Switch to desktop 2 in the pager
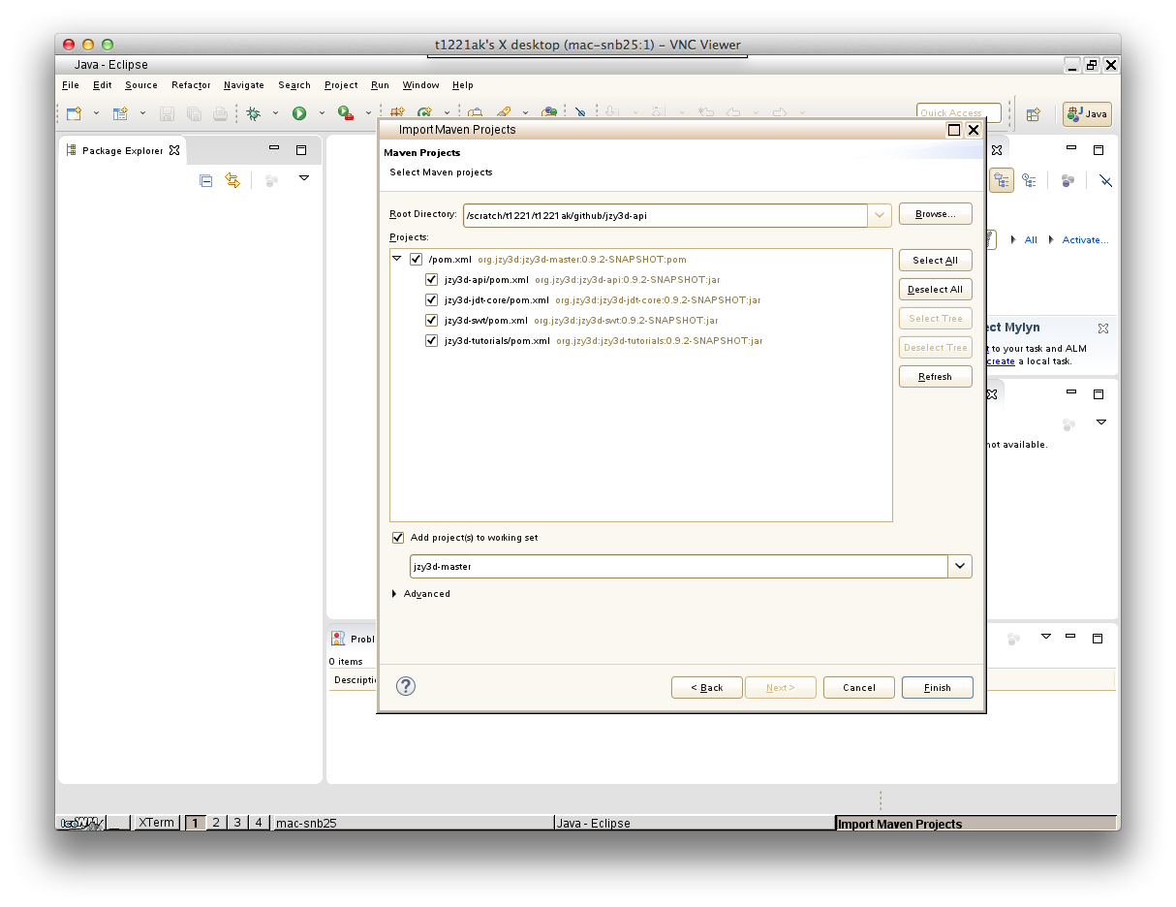Screen dimensions: 1176x907 (216, 823)
